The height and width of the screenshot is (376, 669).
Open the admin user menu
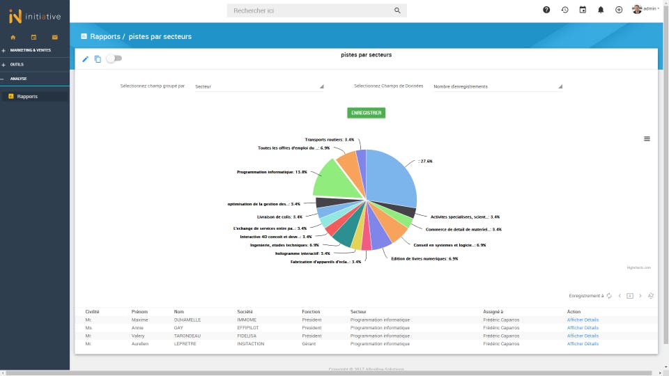pos(645,9)
